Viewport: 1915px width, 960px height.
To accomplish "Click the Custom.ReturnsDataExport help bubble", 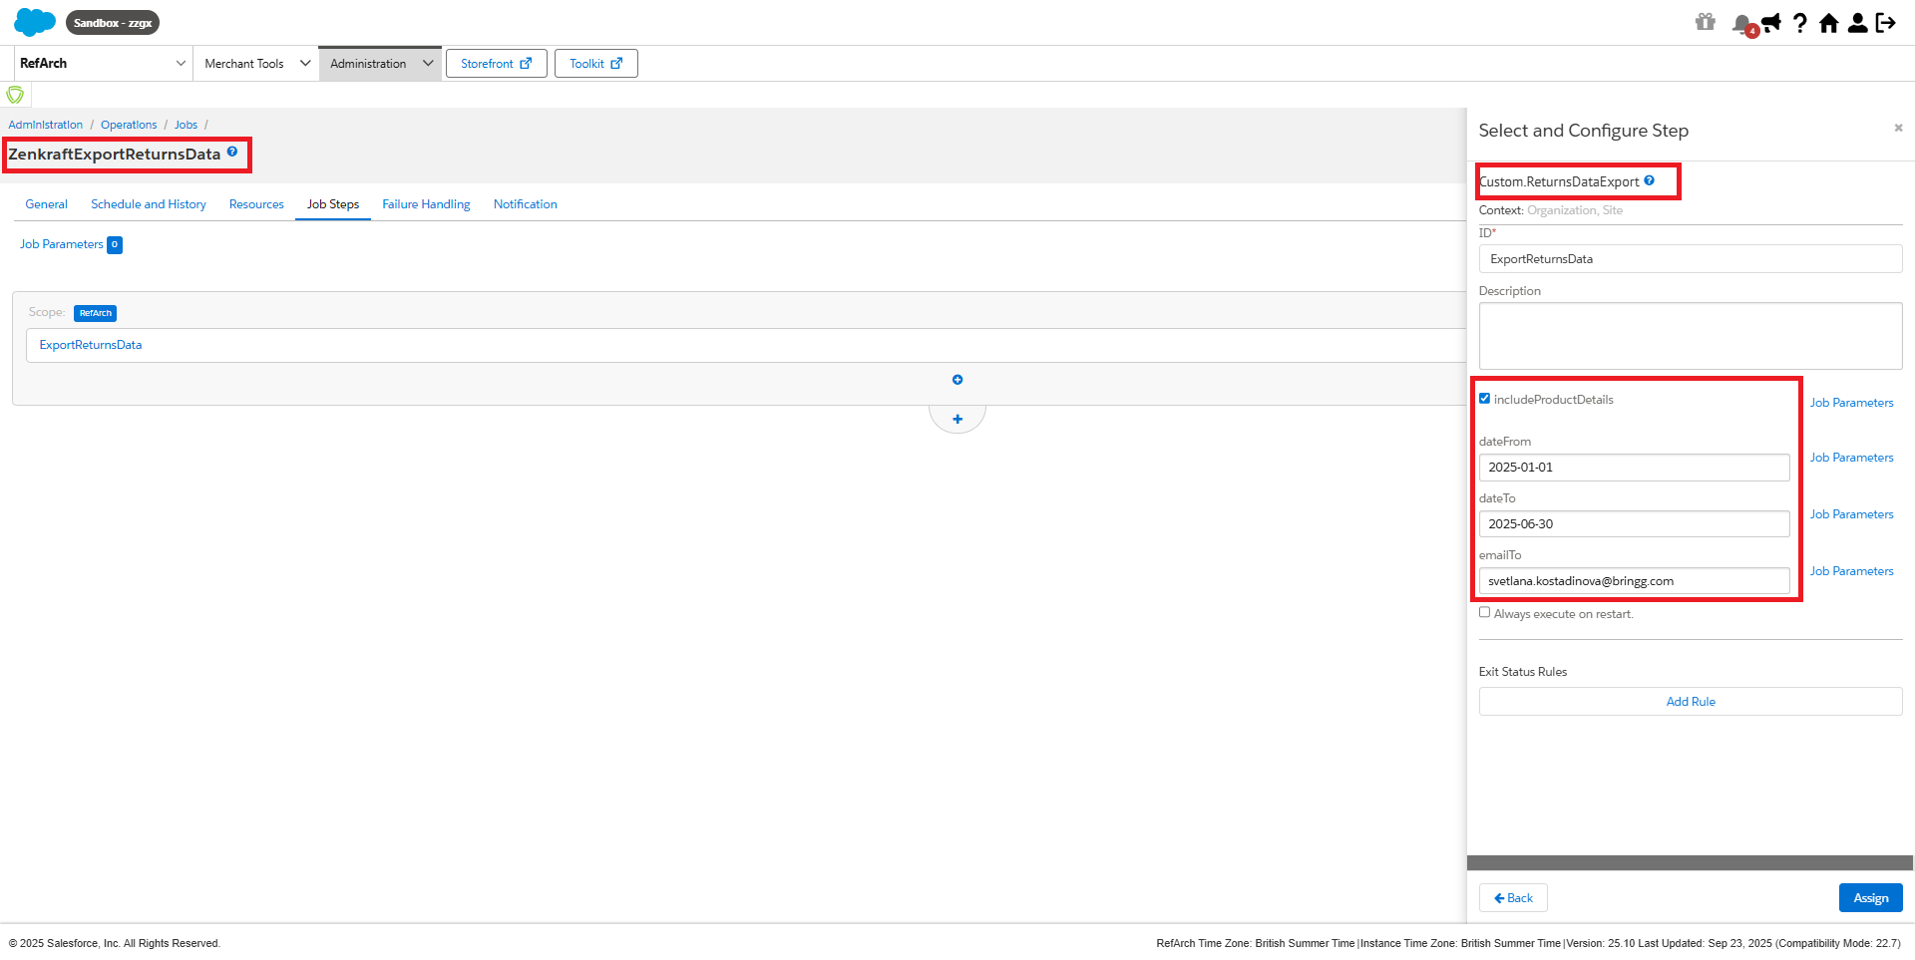I will point(1651,180).
